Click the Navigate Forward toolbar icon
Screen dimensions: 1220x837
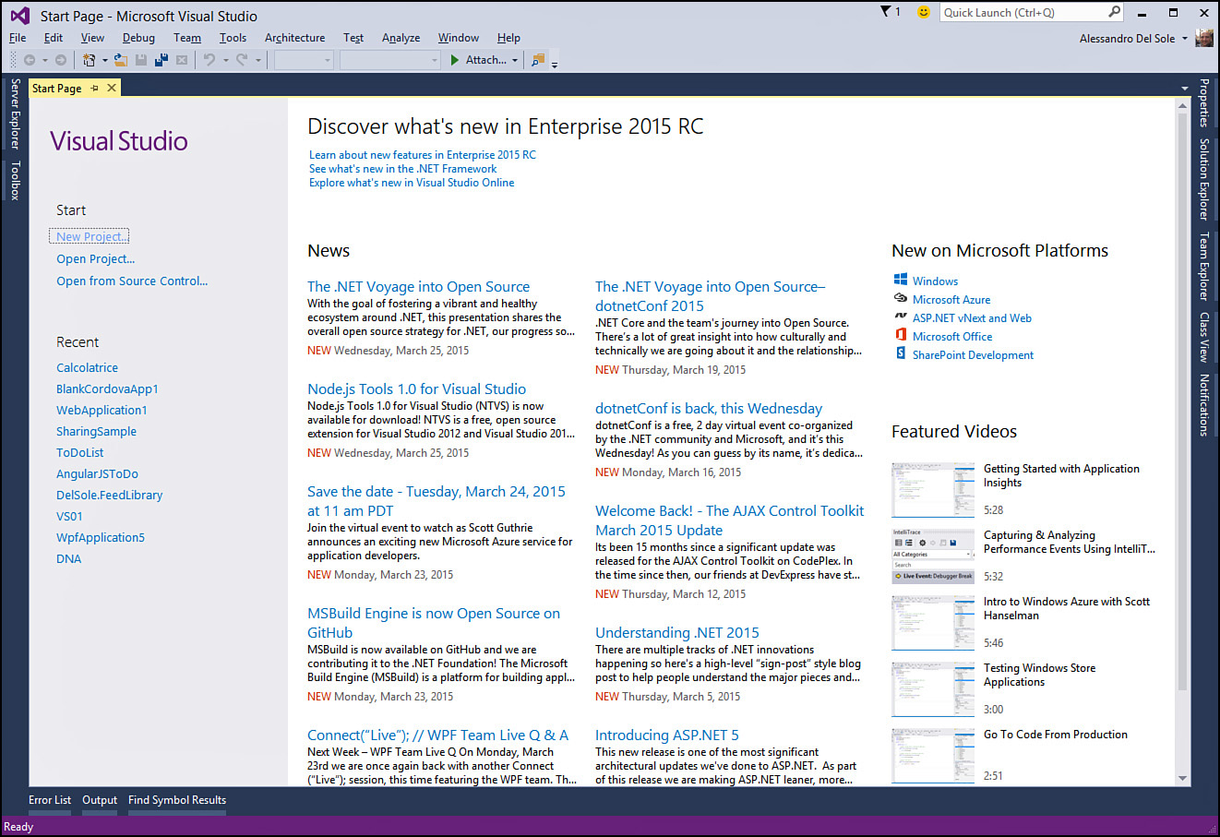tap(61, 60)
